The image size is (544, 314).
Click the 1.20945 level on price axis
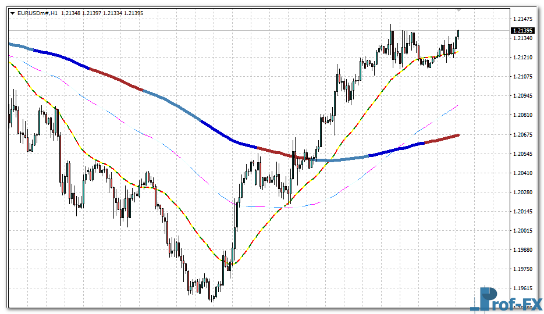pos(522,96)
